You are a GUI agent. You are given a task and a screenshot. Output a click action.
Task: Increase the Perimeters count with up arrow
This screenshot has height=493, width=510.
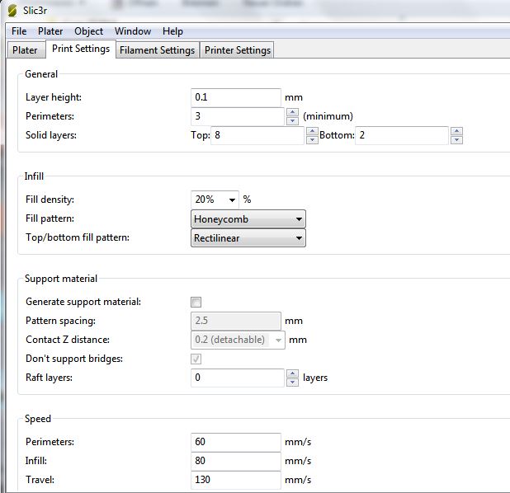(x=292, y=112)
